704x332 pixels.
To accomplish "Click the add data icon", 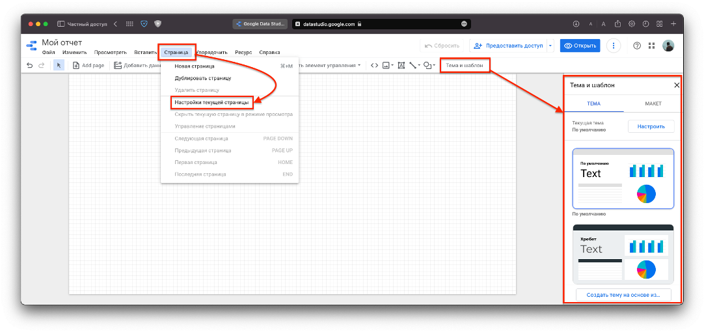I will pyautogui.click(x=118, y=66).
